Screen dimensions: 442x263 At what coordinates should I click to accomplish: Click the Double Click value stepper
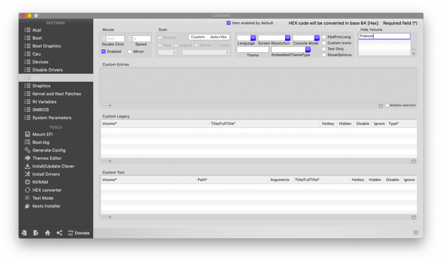[x=103, y=38]
